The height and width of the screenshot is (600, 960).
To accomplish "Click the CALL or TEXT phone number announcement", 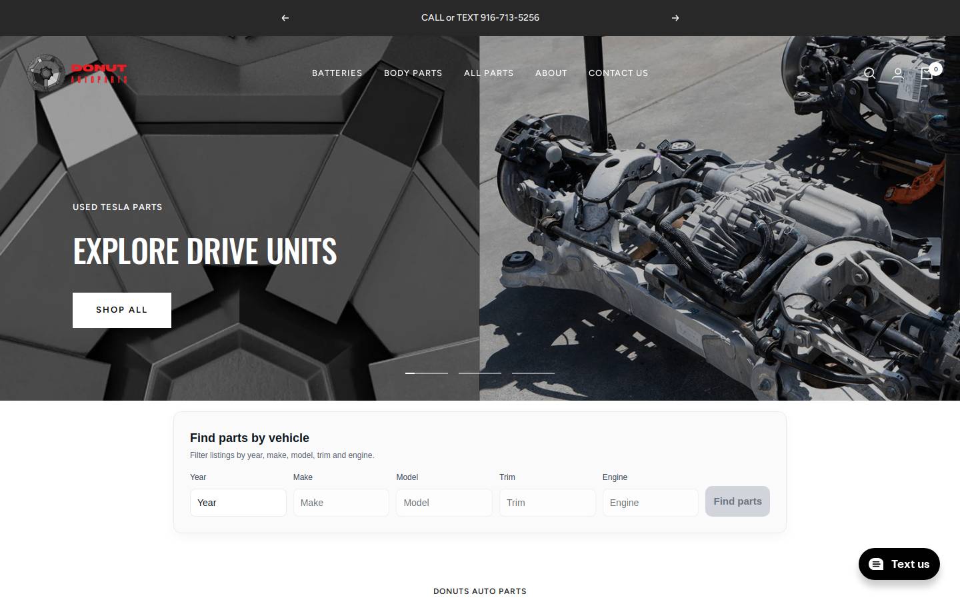I will [x=480, y=18].
